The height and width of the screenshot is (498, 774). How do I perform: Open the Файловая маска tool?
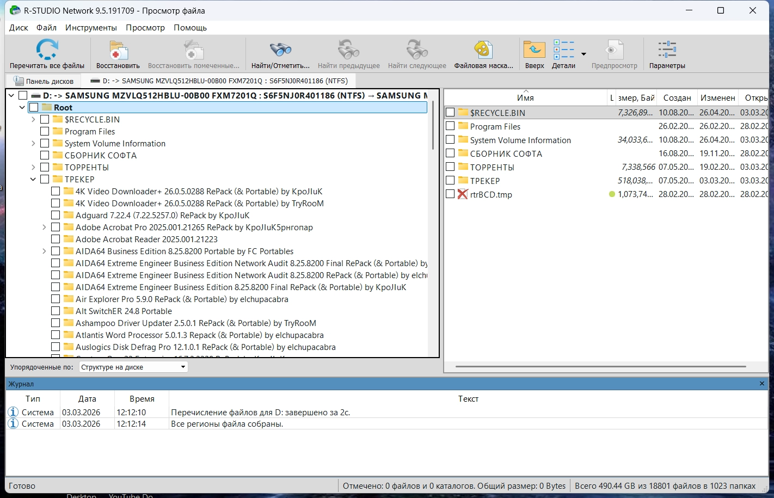point(483,50)
